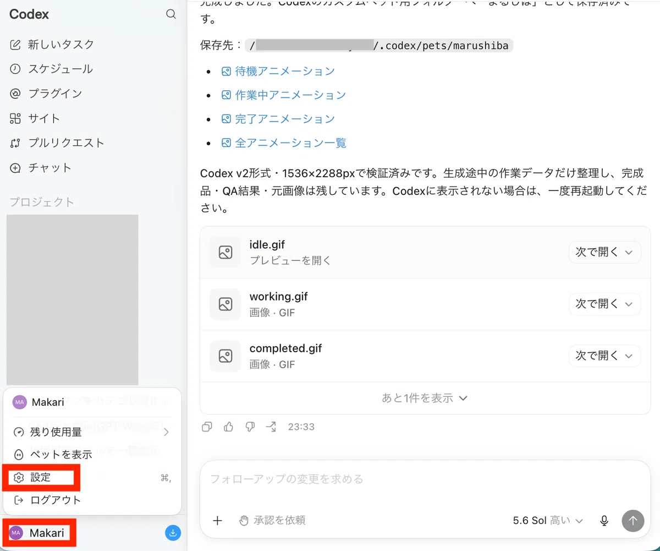Open the チャット sidebar item
This screenshot has height=551, width=660.
point(41,168)
